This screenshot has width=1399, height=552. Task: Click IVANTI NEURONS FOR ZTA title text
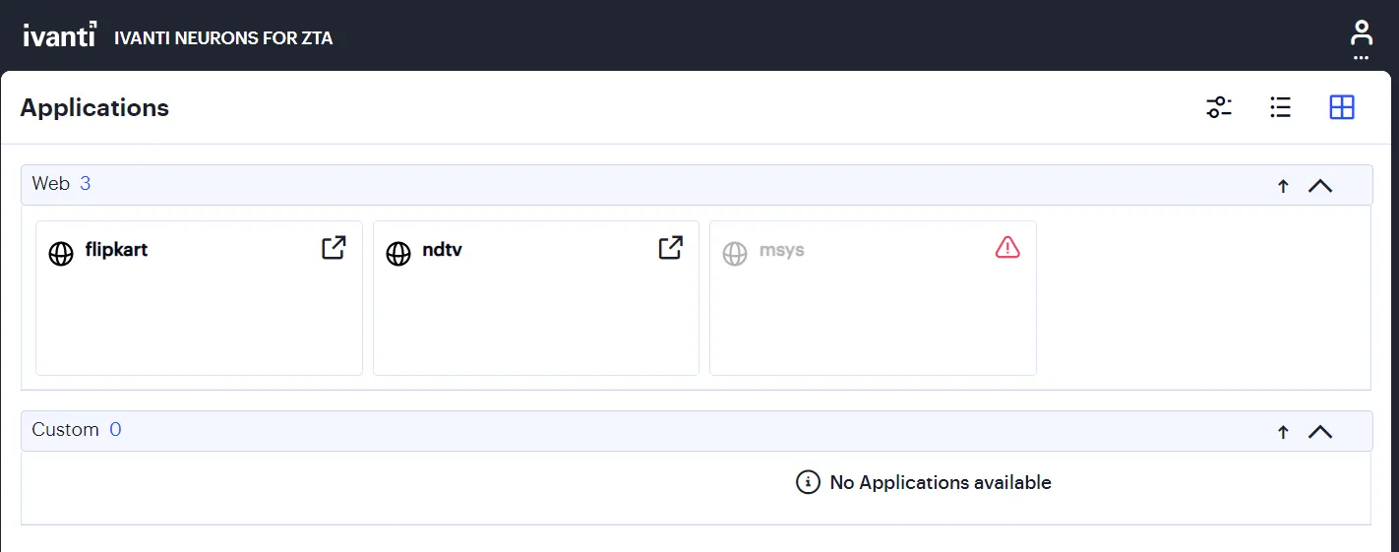223,38
